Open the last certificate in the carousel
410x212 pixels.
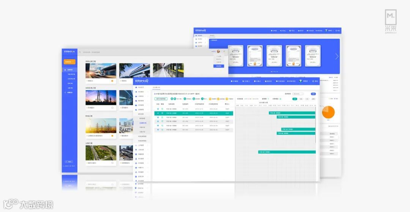[313, 56]
